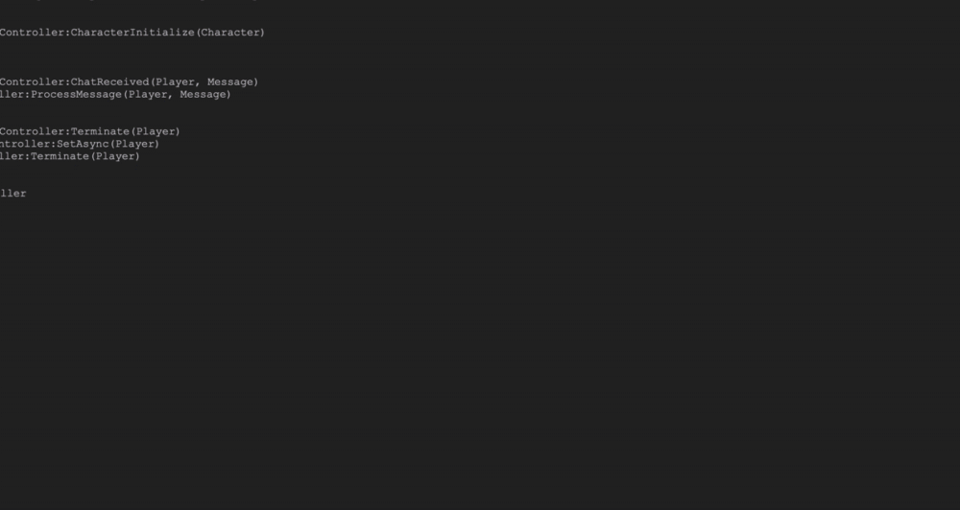Click the ProcessMessage method name
This screenshot has height=510, width=960.
click(x=77, y=95)
